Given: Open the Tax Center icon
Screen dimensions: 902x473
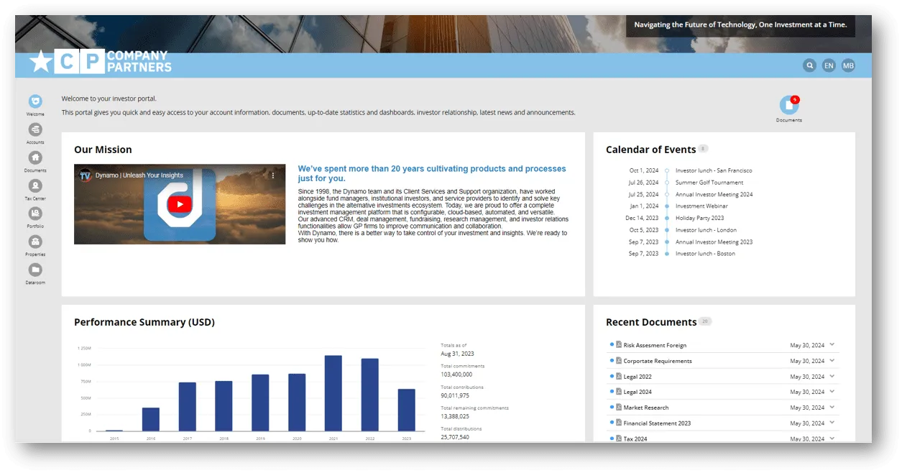Looking at the screenshot, I should [x=35, y=186].
